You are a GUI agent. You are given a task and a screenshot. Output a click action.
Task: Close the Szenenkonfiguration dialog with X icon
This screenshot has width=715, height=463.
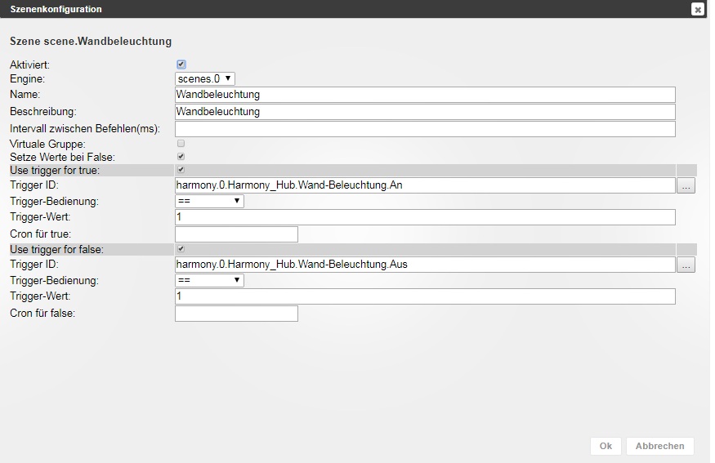click(697, 9)
